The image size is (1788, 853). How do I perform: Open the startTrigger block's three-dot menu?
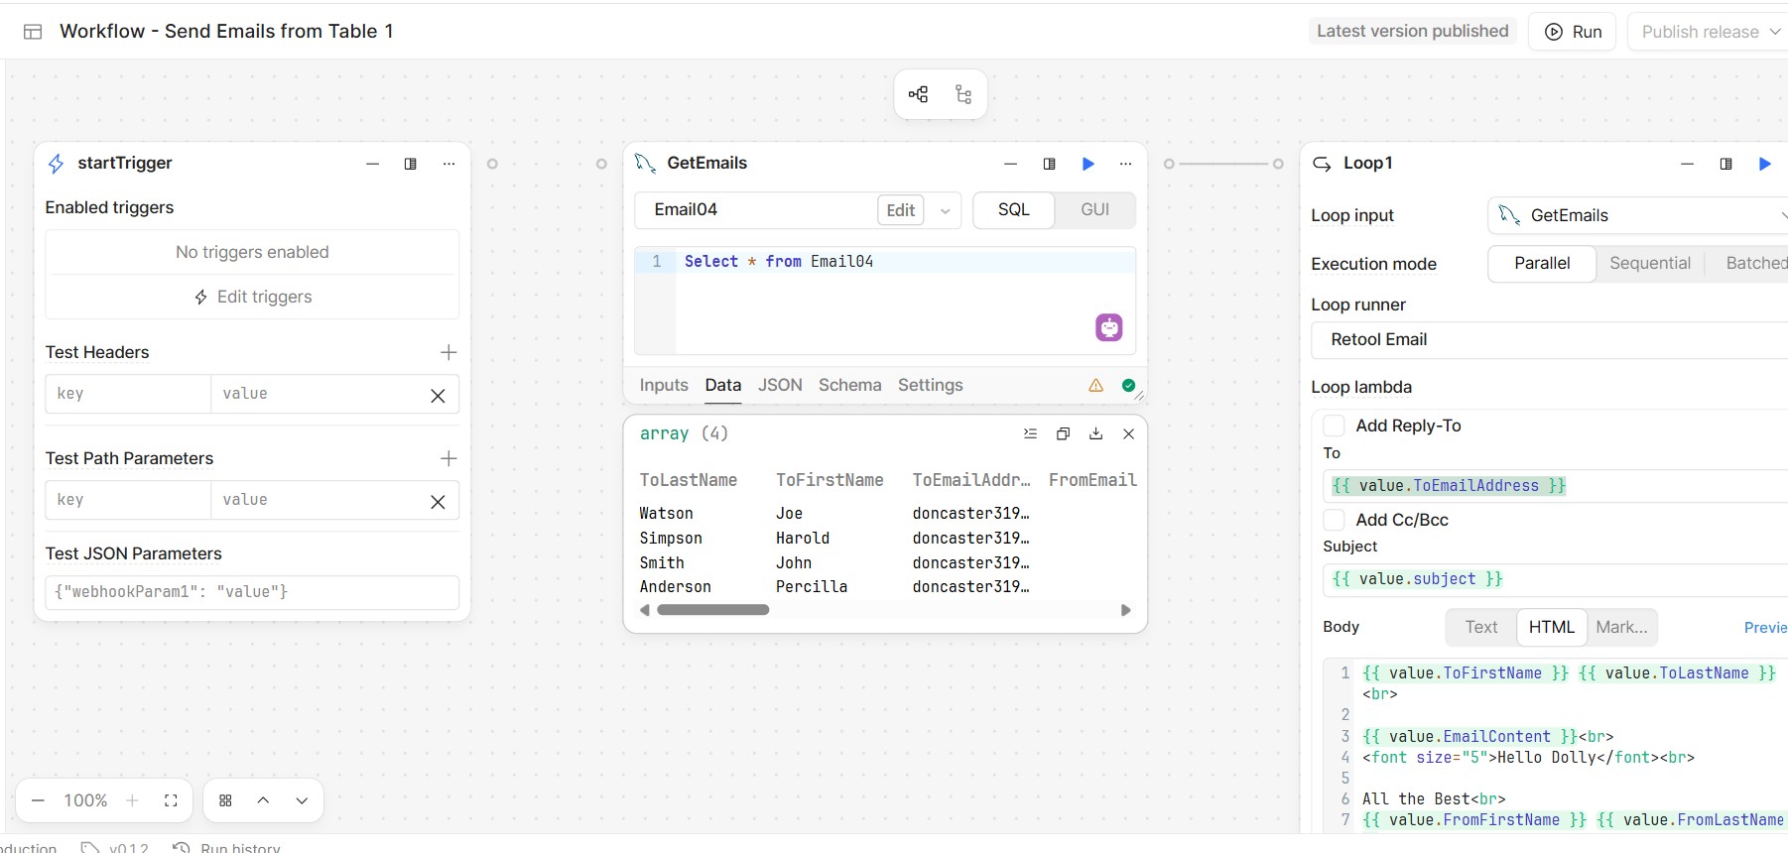coord(448,164)
